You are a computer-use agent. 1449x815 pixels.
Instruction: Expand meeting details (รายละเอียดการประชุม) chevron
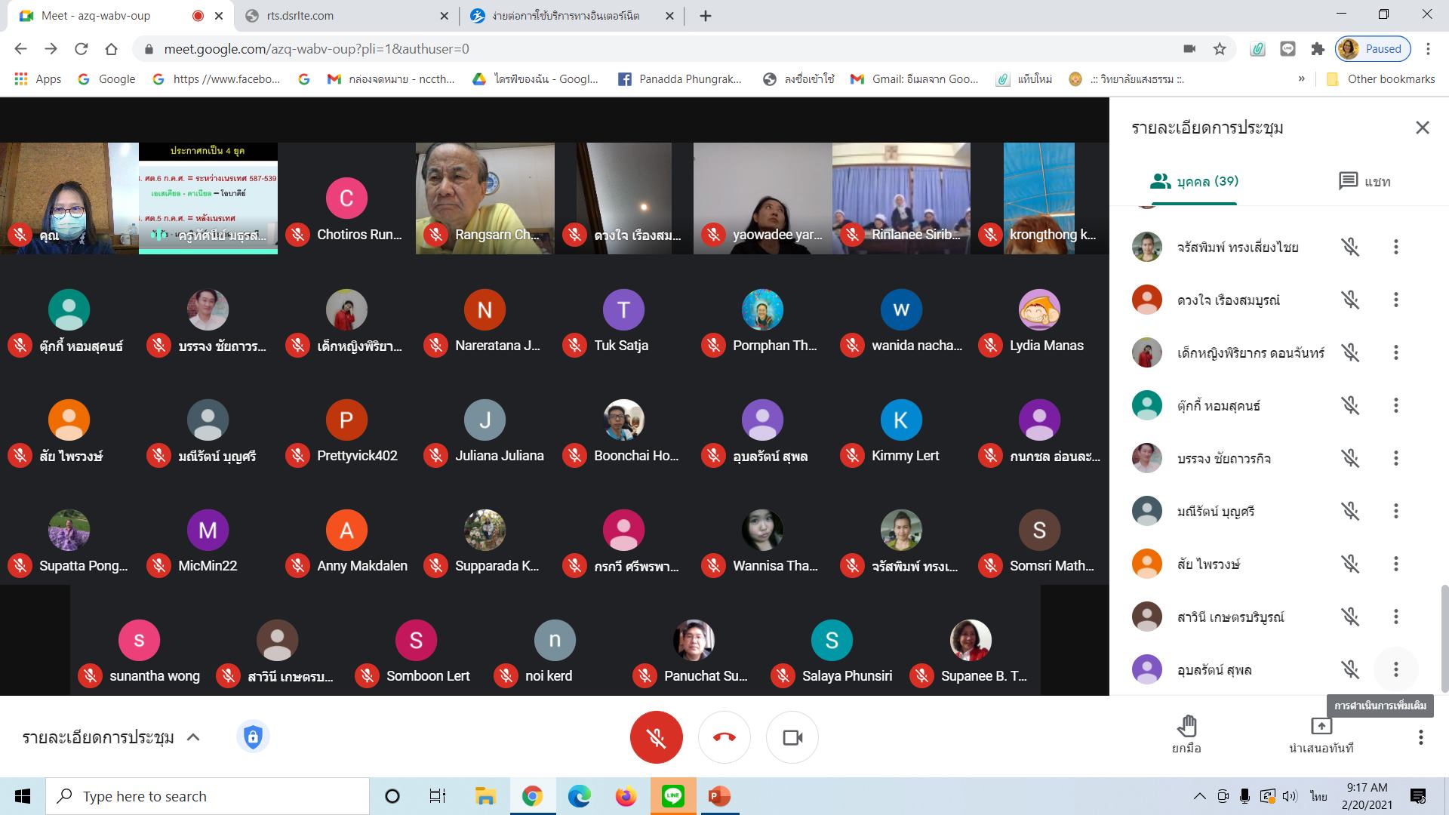point(193,737)
